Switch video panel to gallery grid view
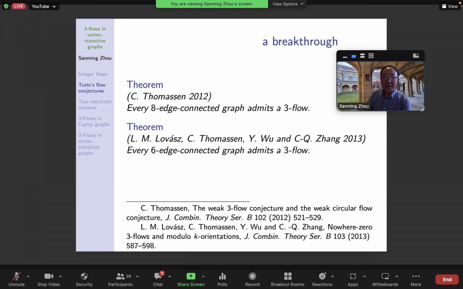 [371, 56]
